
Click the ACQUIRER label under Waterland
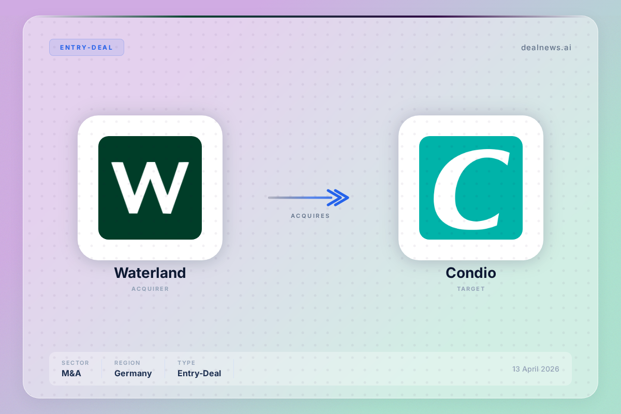150,289
